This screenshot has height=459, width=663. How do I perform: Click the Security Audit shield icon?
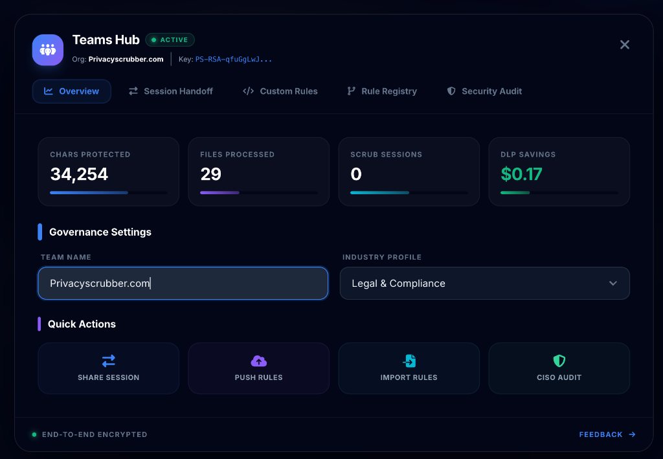click(x=451, y=91)
